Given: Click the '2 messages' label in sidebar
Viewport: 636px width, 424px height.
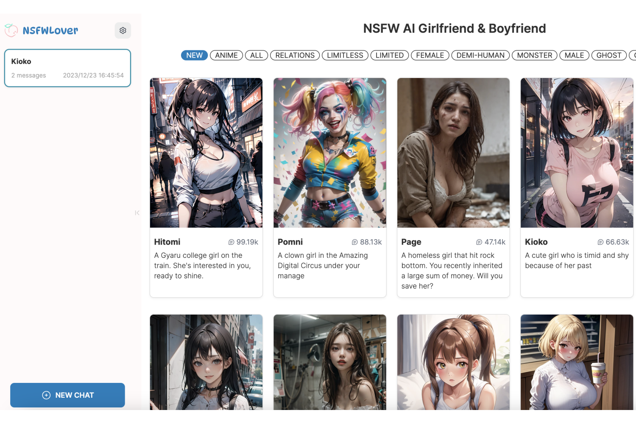Looking at the screenshot, I should [x=28, y=75].
